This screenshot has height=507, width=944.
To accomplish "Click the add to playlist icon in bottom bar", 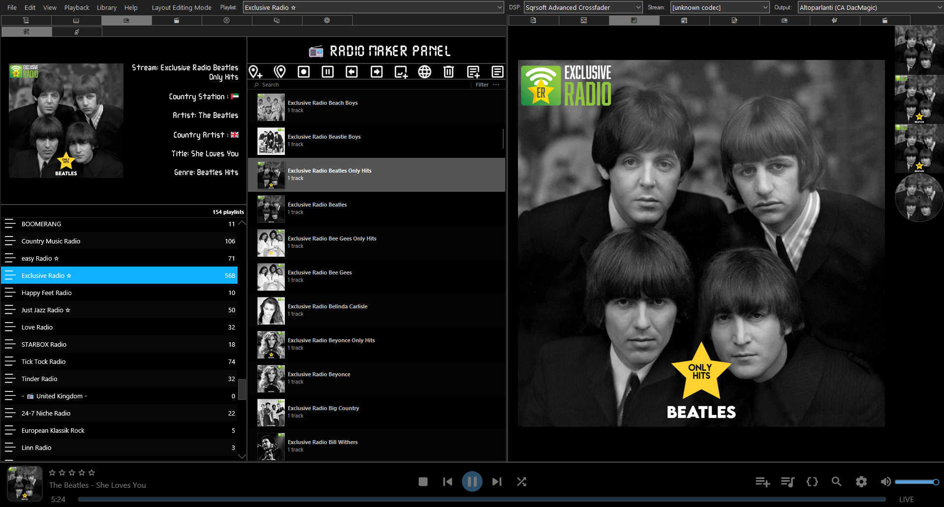I will 762,482.
